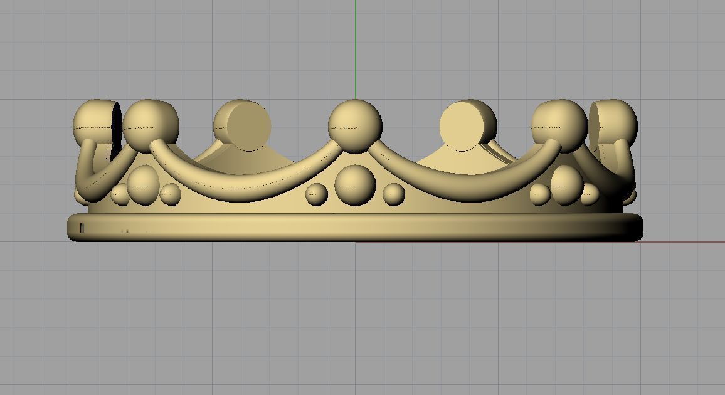Select the large bead on crown's left side
Screen dimensions: 725x395
(144, 185)
